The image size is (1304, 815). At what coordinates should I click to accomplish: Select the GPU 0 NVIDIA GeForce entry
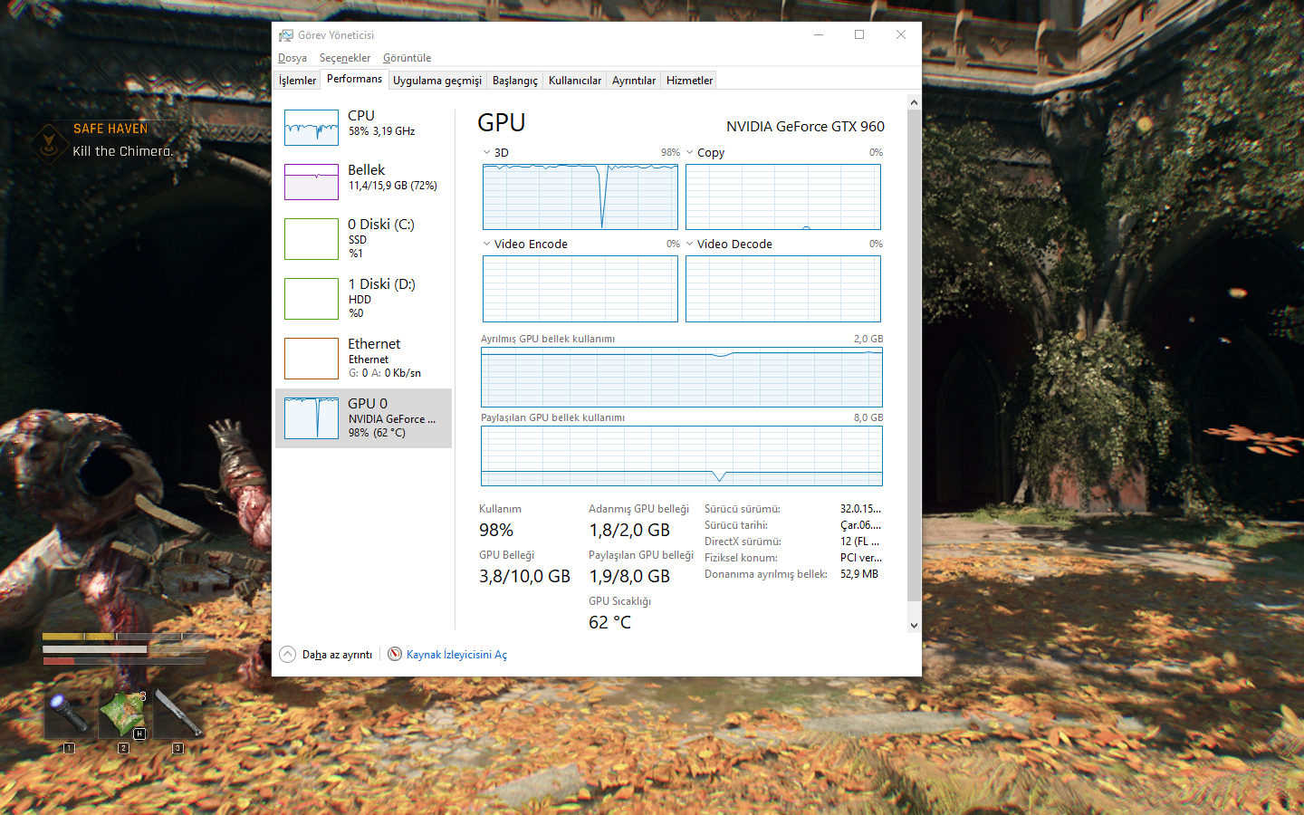click(x=363, y=418)
